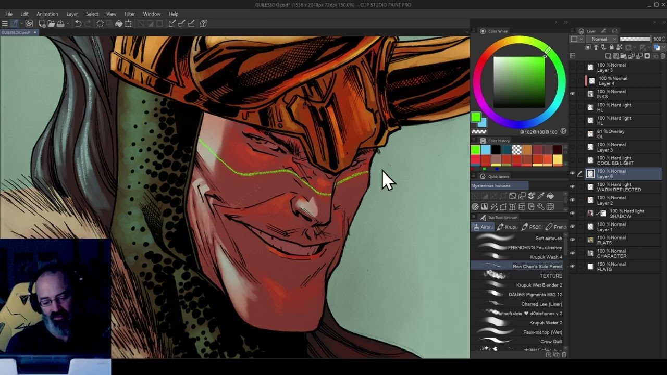Select the GUILESLOKI.psd canvas tab

tap(19, 32)
